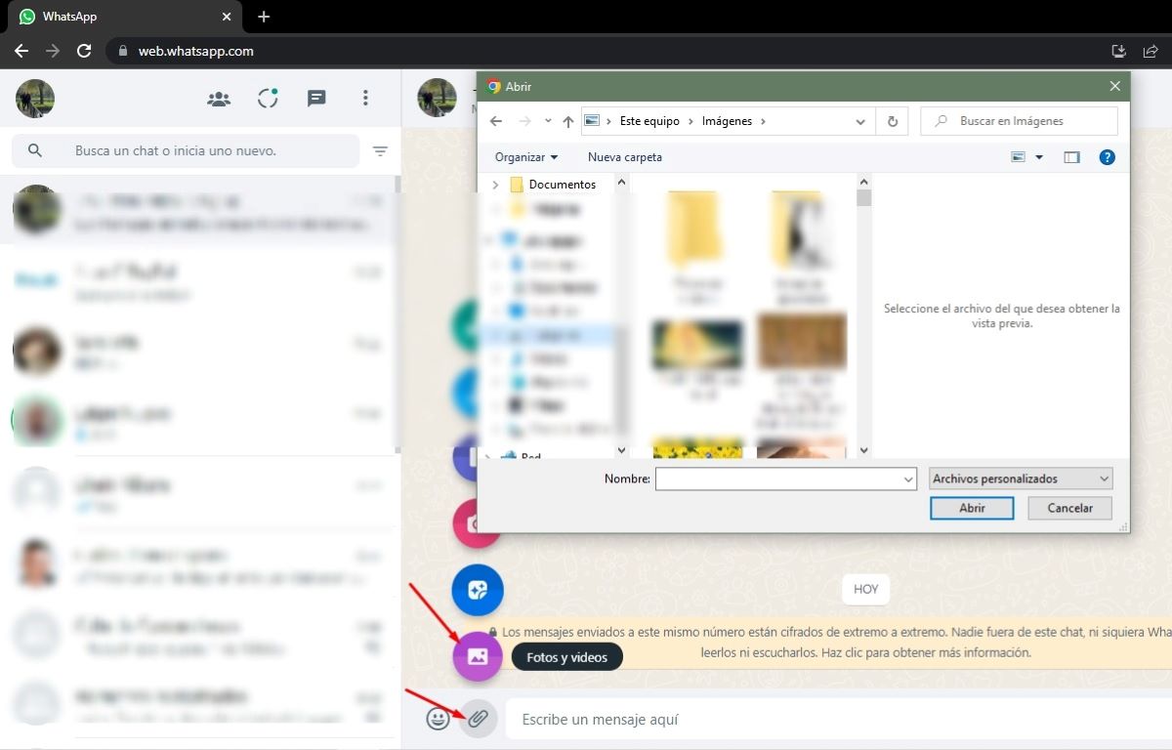Go forward in the Abrir dialog
1172x750 pixels.
(524, 121)
